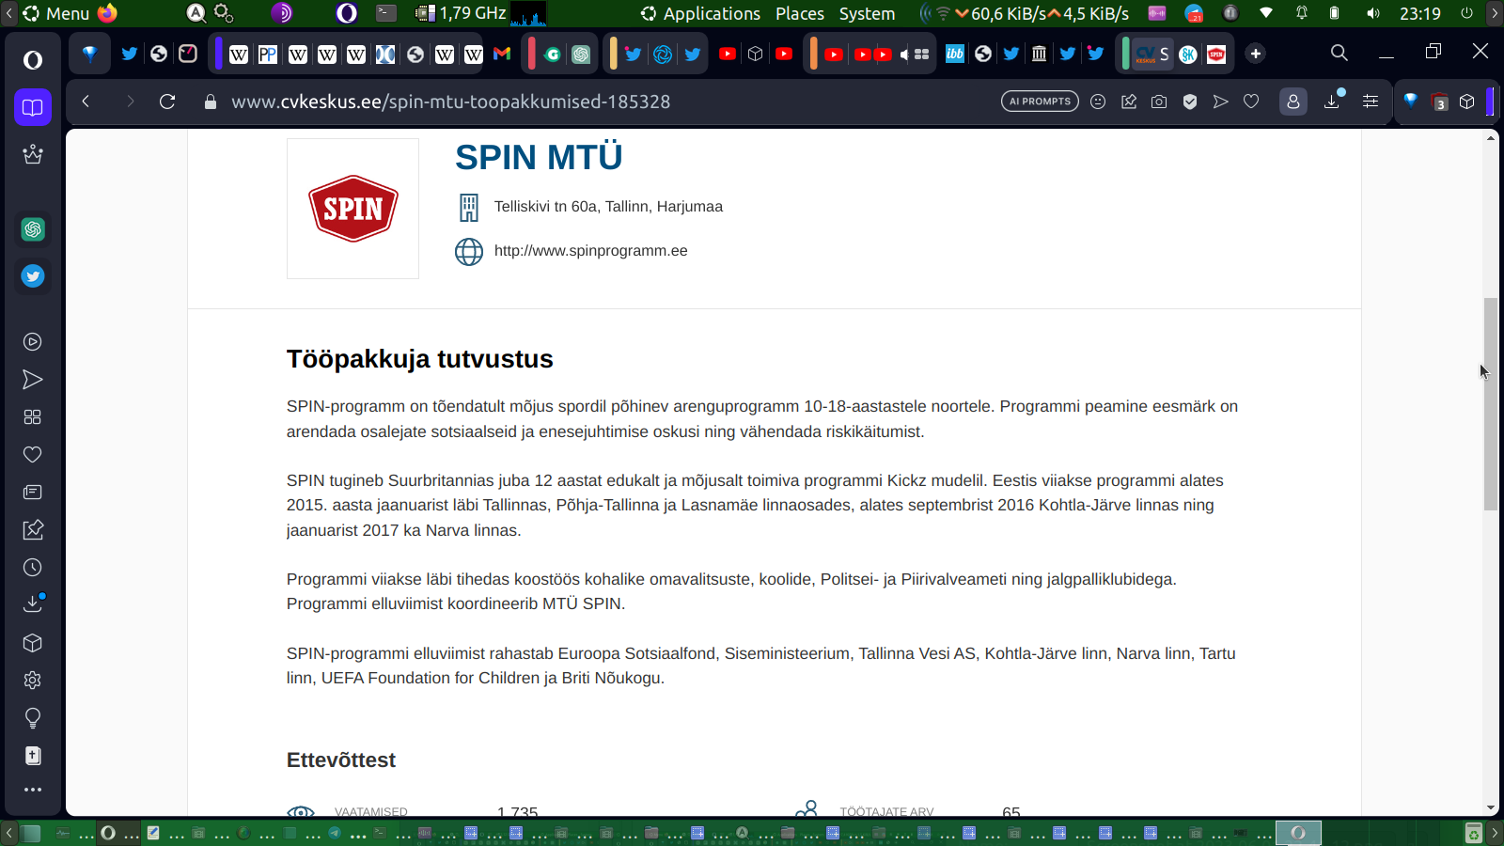This screenshot has width=1504, height=846.
Task: Click the emoji feedback icon in address bar
Action: pos(1098,102)
